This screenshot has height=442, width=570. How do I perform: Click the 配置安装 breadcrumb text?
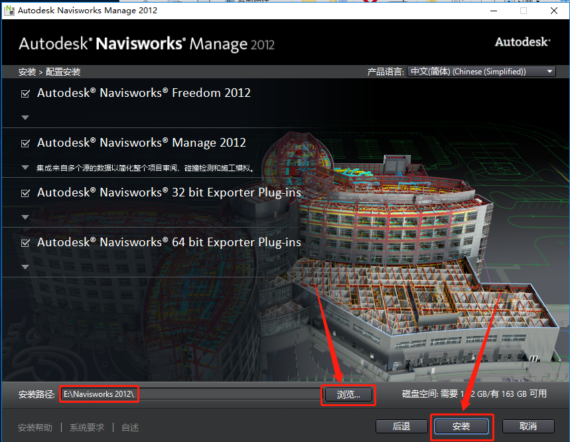[x=63, y=72]
